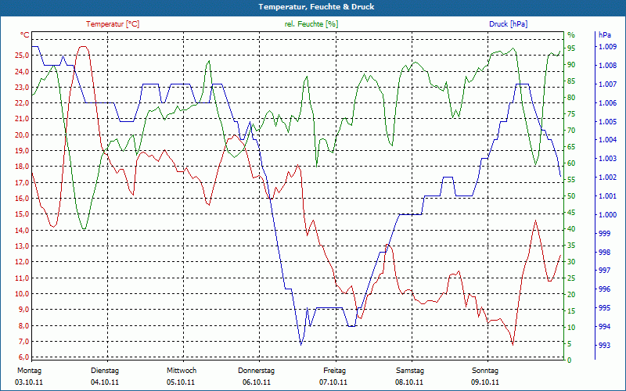Click the '10,0' temperature axis value
This screenshot has height=391, width=626.
22,294
